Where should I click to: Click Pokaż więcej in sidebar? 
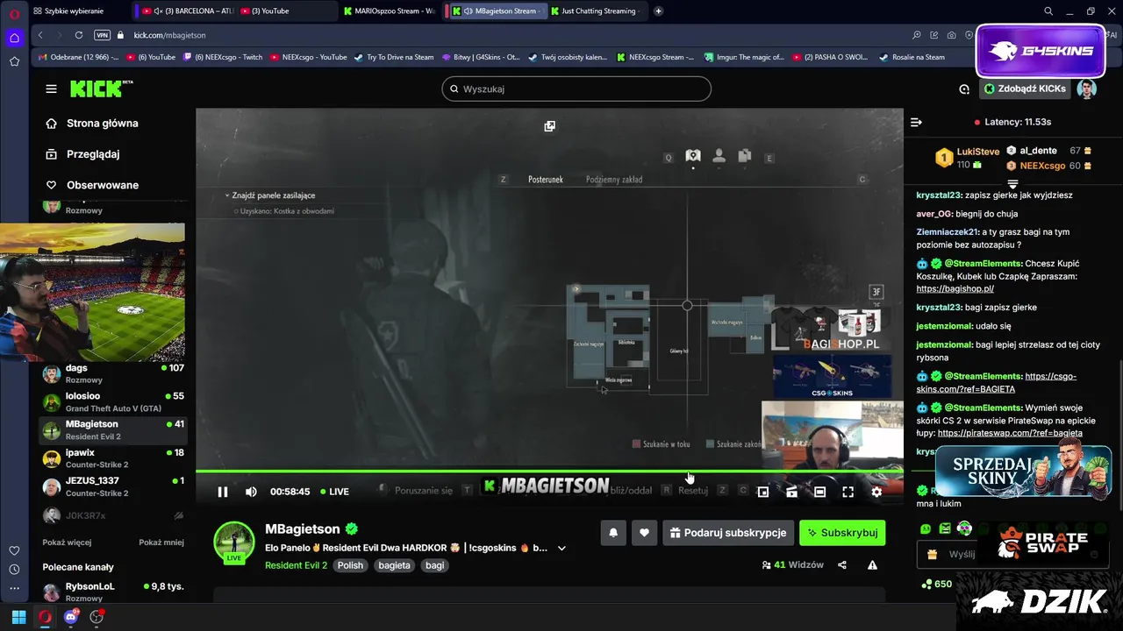(x=67, y=542)
